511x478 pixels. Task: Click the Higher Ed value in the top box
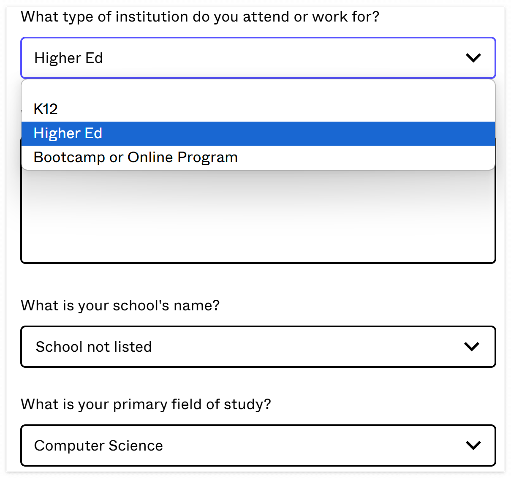[68, 58]
